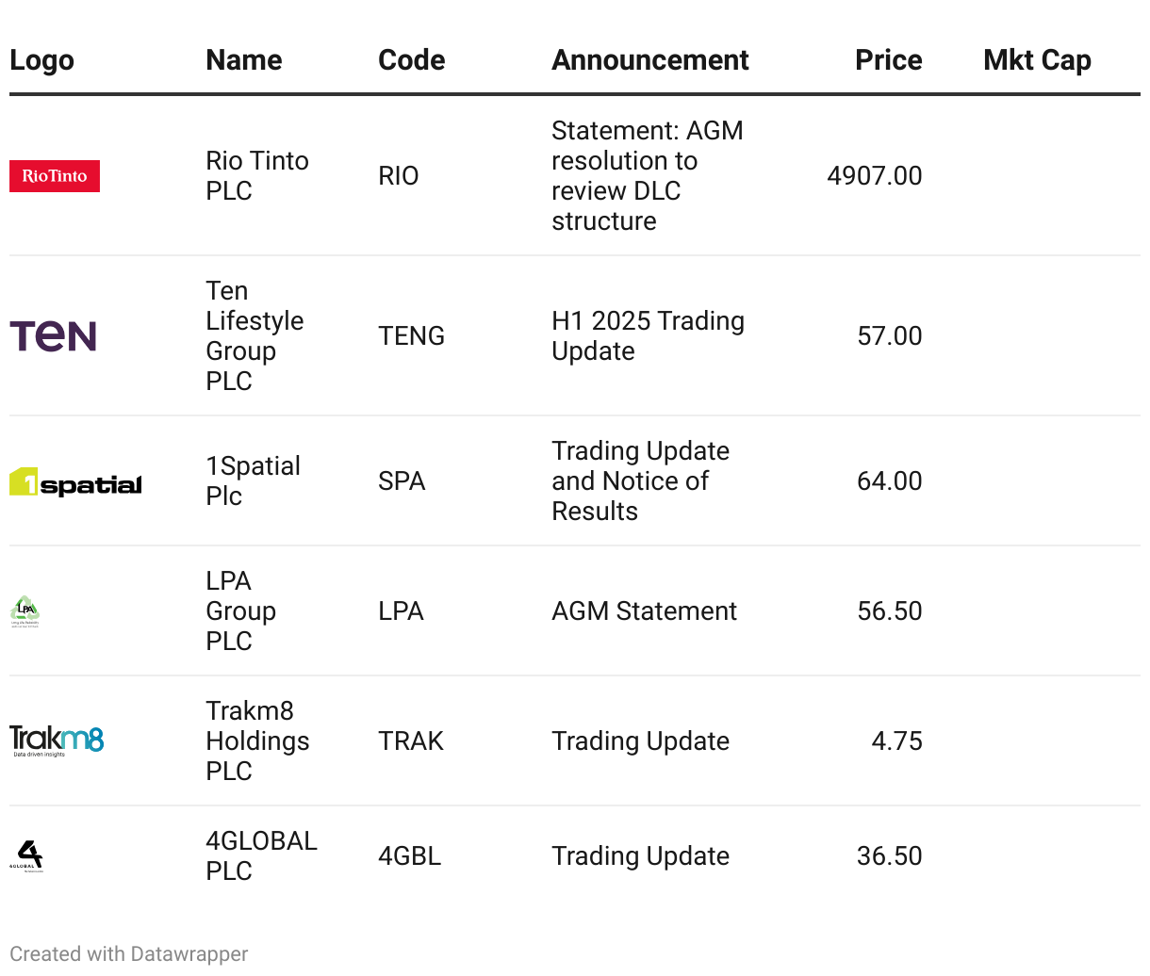Open the H1 2025 Trading Update announcement
Viewport: 1150px width, 976px height.
tap(648, 336)
